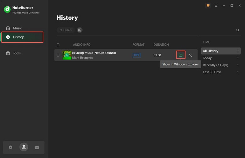Switch to grid view layout
Image resolution: width=245 pixels, height=158 pixels.
pyautogui.click(x=80, y=30)
